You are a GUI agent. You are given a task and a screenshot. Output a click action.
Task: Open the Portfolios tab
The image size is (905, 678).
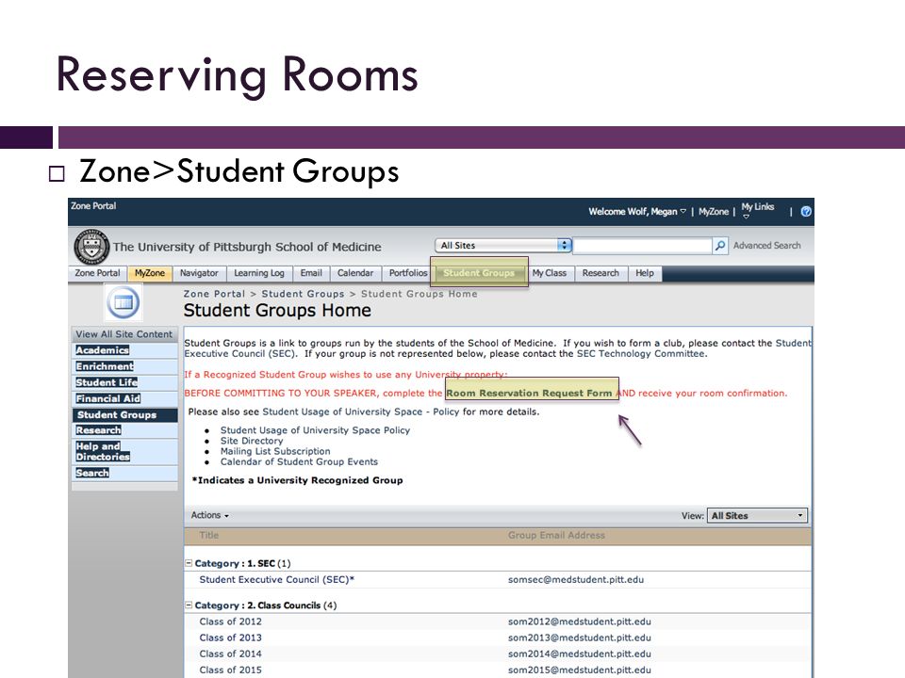pos(408,273)
